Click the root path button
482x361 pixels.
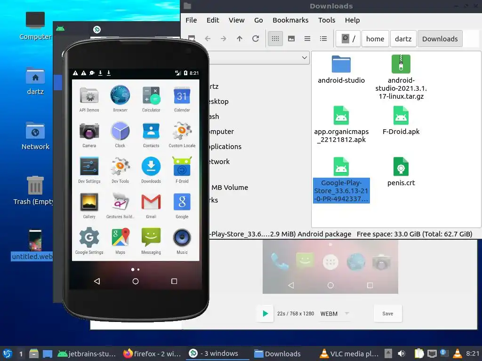348,39
